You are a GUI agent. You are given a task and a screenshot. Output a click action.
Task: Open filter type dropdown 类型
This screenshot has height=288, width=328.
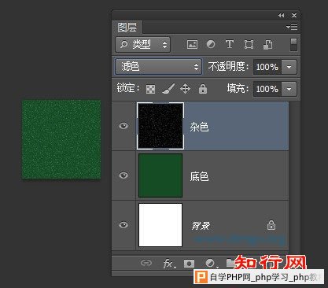click(142, 44)
